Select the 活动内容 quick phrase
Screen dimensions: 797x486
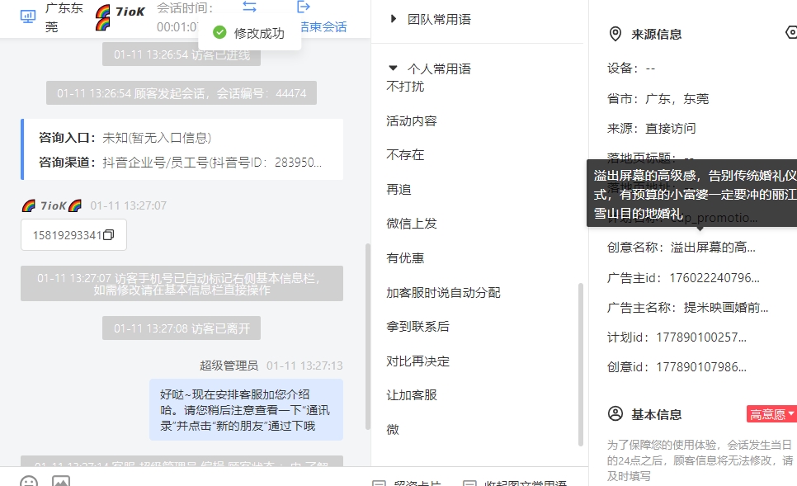point(412,121)
